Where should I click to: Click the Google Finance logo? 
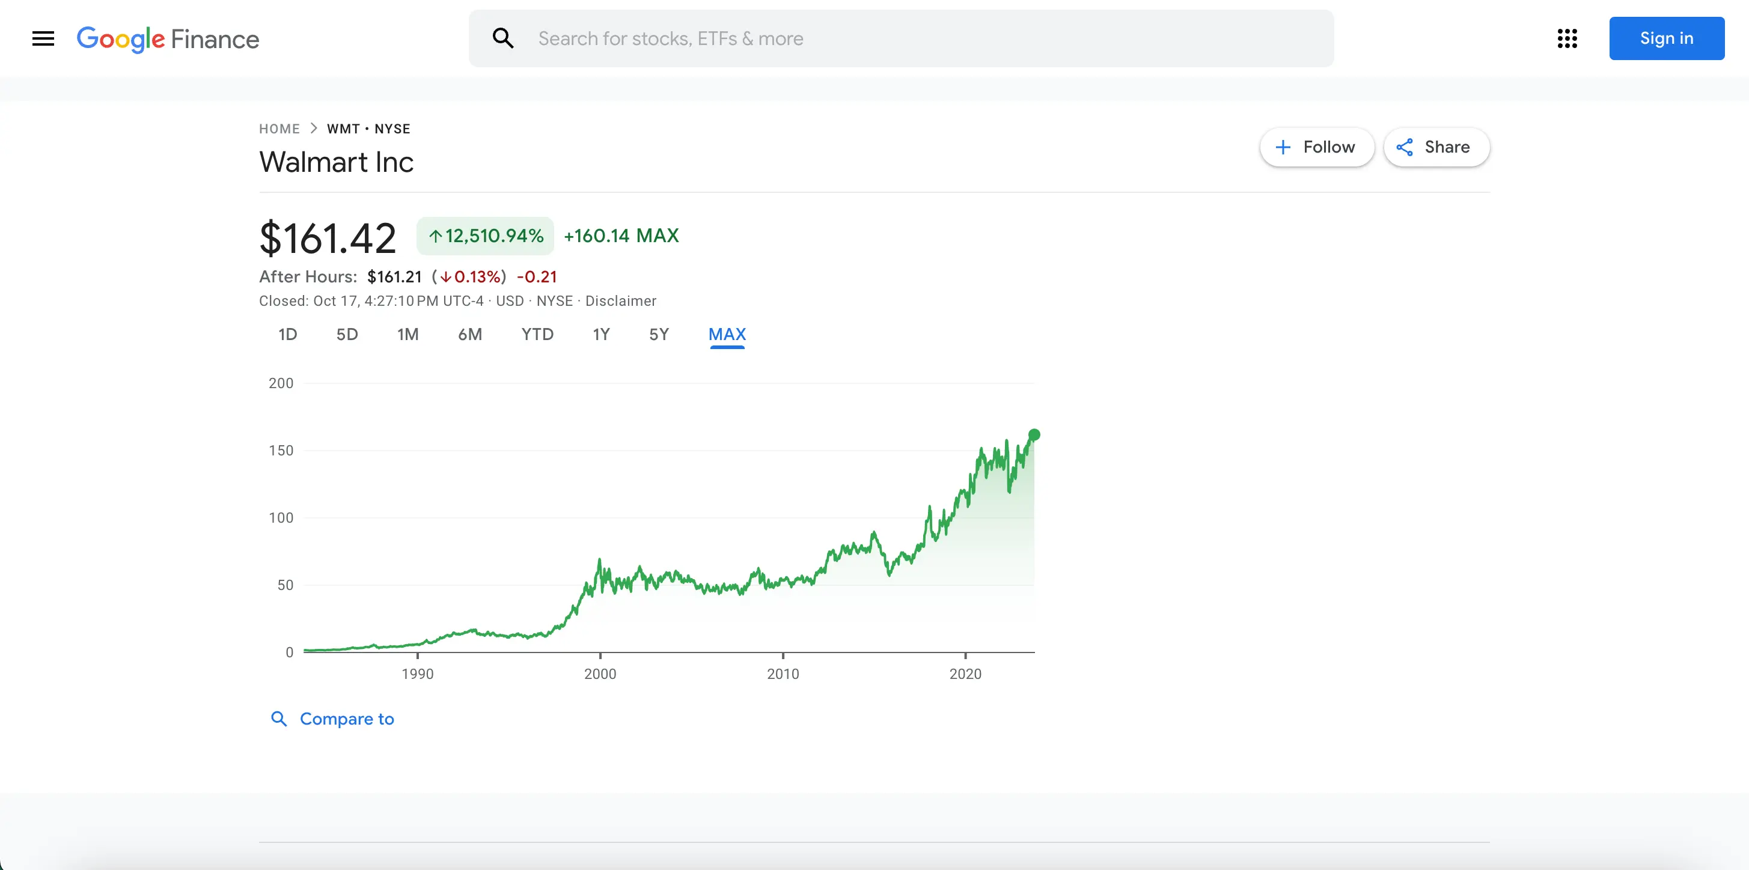(168, 40)
